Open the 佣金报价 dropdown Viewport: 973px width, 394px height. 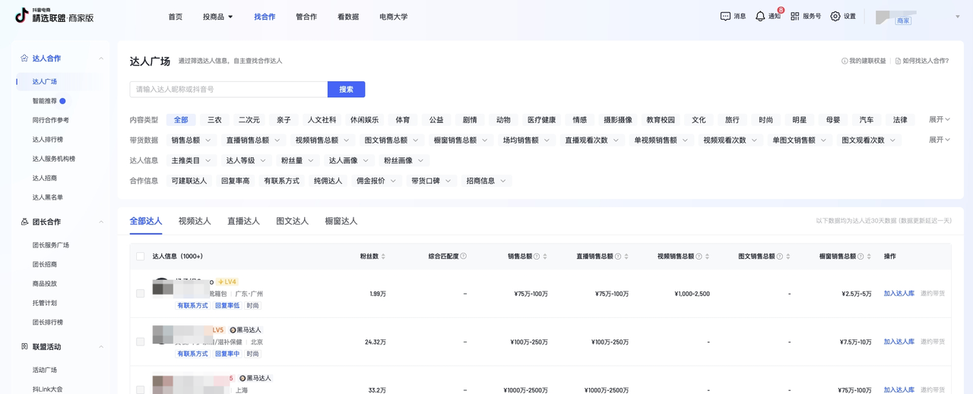pyautogui.click(x=378, y=181)
